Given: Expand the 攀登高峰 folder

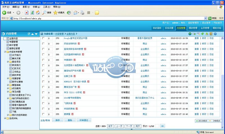Looking at the screenshot, I should click(8, 85).
